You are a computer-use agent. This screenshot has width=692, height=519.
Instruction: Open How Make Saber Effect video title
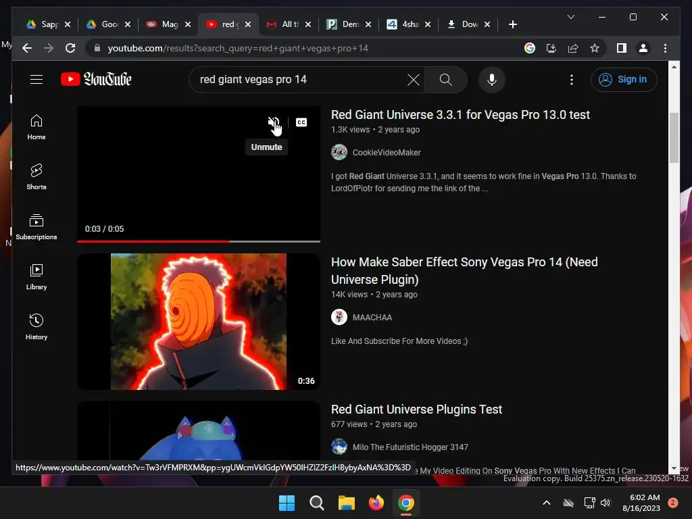[x=464, y=271]
